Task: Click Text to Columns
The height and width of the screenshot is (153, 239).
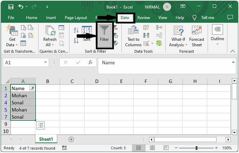Action: [x=133, y=36]
